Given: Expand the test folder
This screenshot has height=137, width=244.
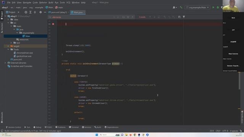Looking at the screenshot, I should coord(11,43).
